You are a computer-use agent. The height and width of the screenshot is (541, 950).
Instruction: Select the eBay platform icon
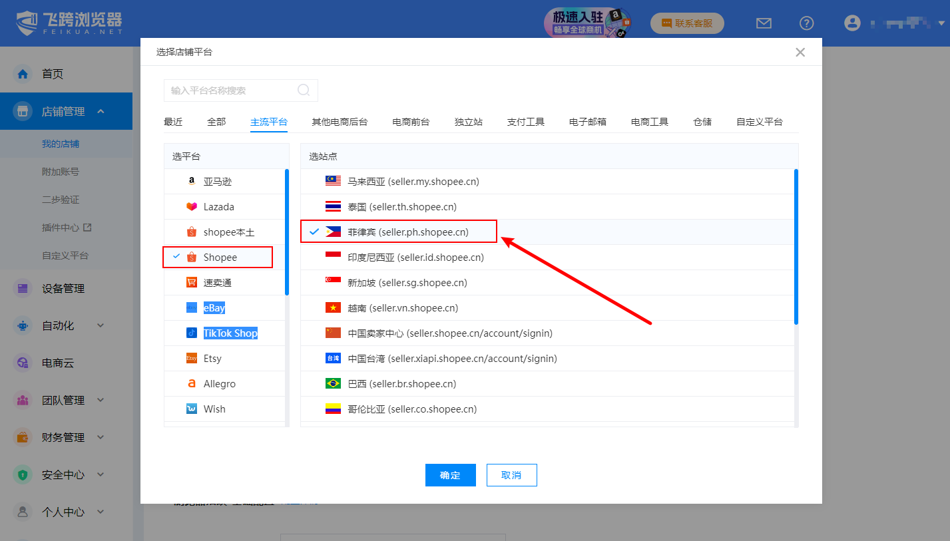(x=192, y=308)
